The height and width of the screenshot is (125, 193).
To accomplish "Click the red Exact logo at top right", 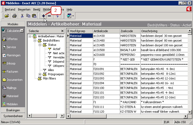I will [x=189, y=9].
